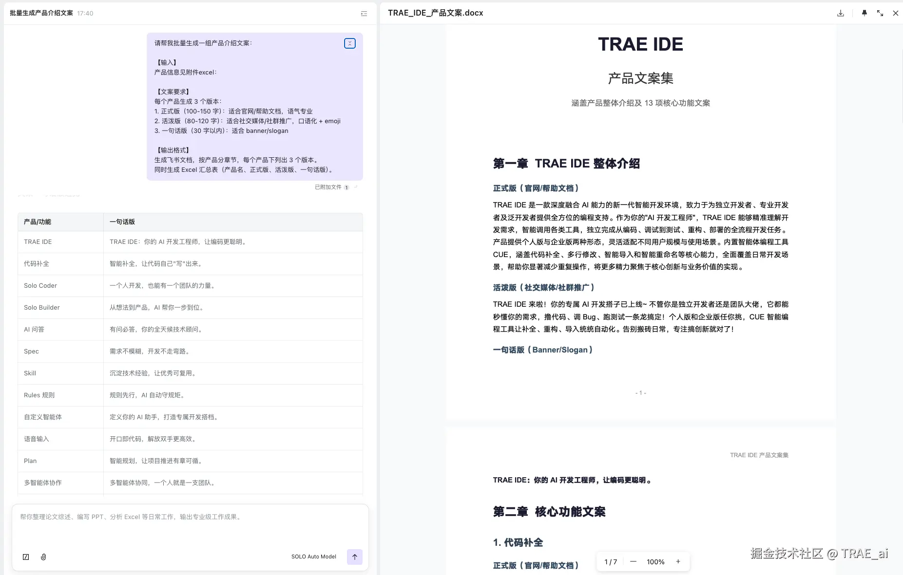Click the 一句话版（Banner/Slogan）subheading
903x575 pixels.
(543, 350)
